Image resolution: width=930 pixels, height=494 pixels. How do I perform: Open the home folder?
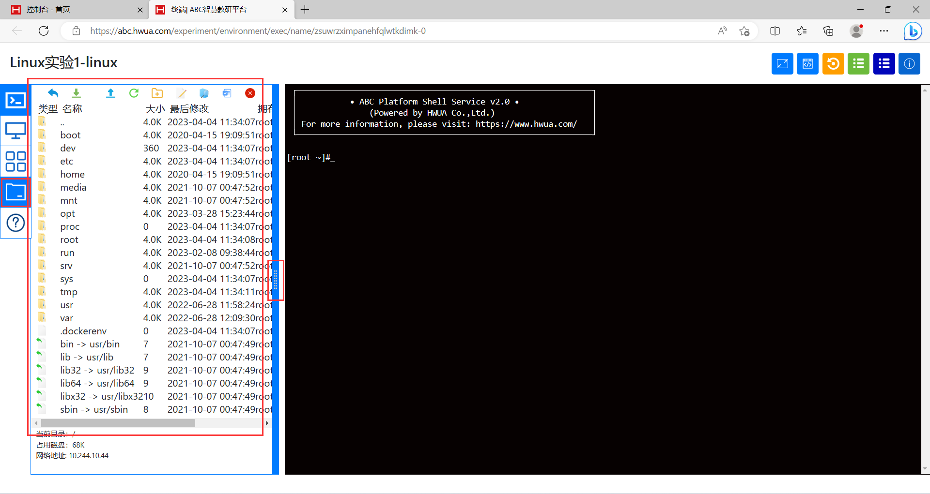72,174
